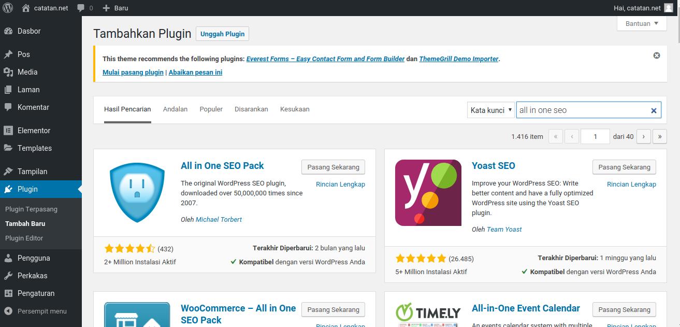680x327 pixels.
Task: Click Pasang Sekarang for Yoast SEO
Action: tap(624, 167)
